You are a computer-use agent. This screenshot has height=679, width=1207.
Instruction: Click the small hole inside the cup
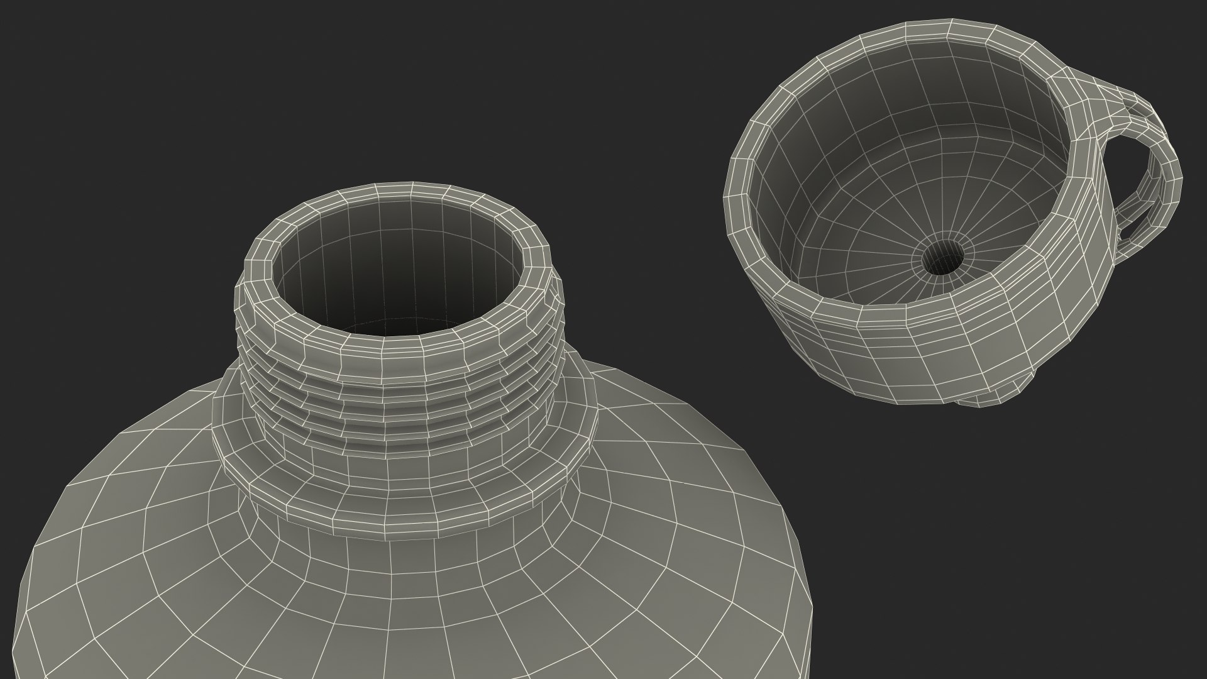pos(942,258)
